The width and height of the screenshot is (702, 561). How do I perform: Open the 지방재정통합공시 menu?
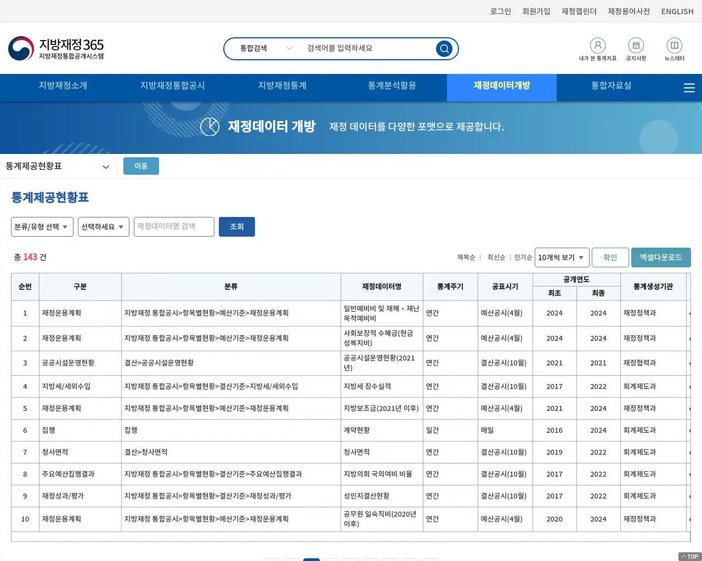pyautogui.click(x=173, y=85)
